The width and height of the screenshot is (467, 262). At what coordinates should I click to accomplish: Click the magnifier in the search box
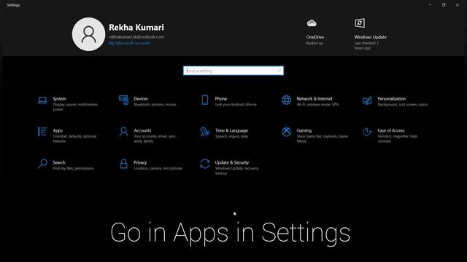[279, 71]
